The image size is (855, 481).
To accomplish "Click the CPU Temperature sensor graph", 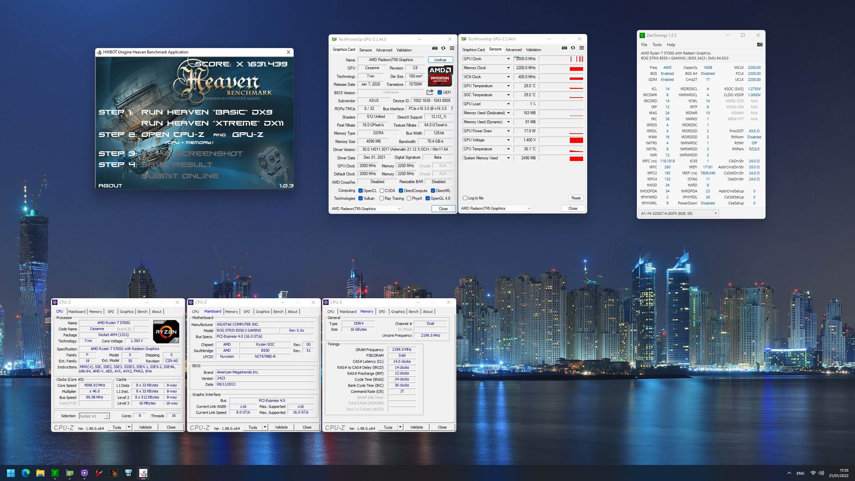I will tap(561, 149).
